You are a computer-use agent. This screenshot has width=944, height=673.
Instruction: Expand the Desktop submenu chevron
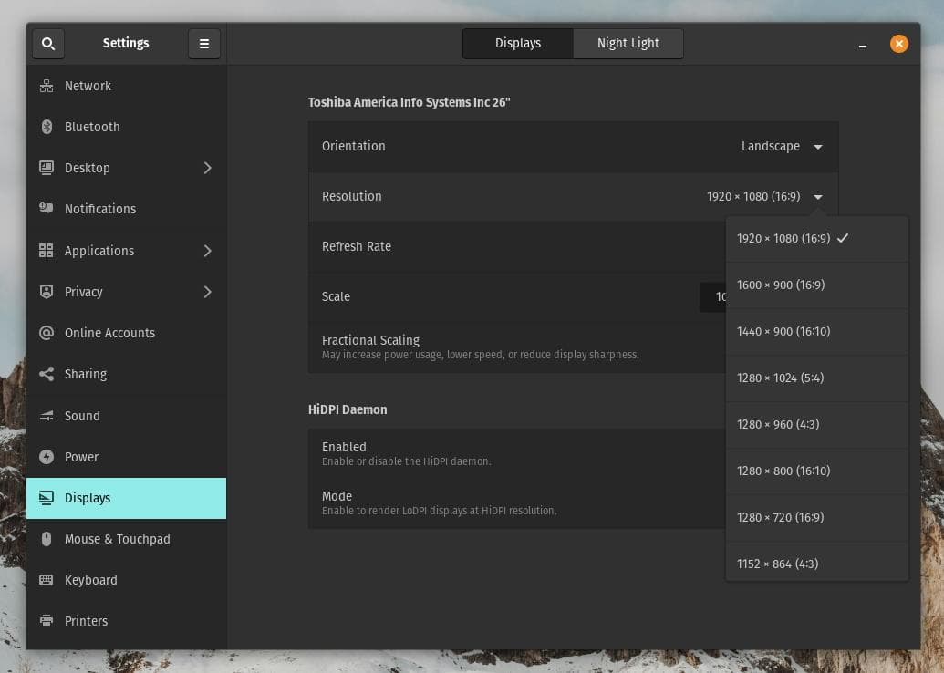point(208,168)
